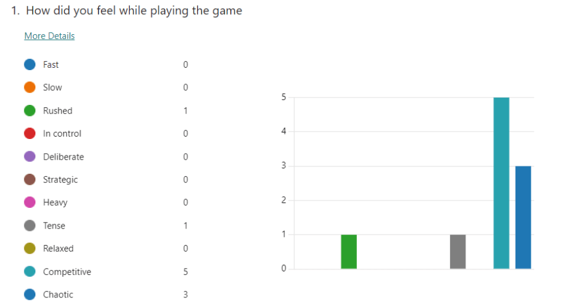Select the olive Relaxed legend dot

[30, 249]
